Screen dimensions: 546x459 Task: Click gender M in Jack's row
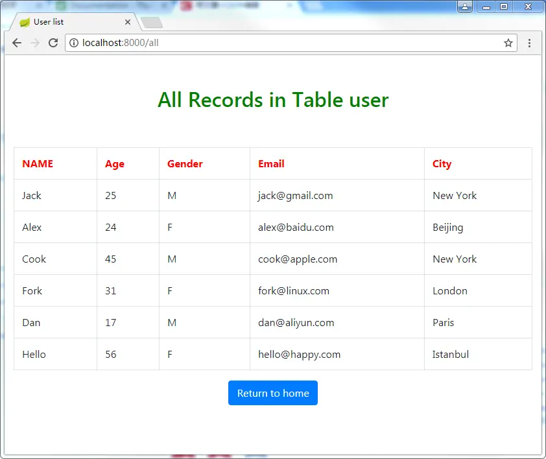point(172,195)
